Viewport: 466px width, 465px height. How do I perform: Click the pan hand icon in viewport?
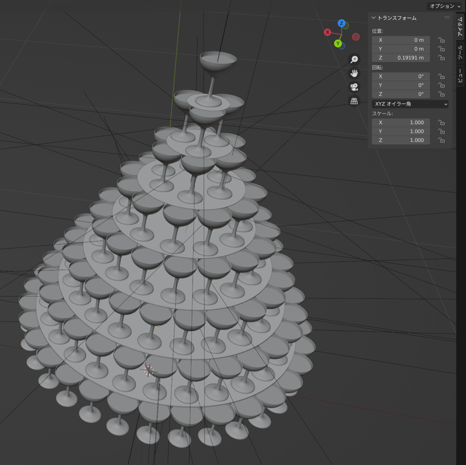tap(354, 73)
